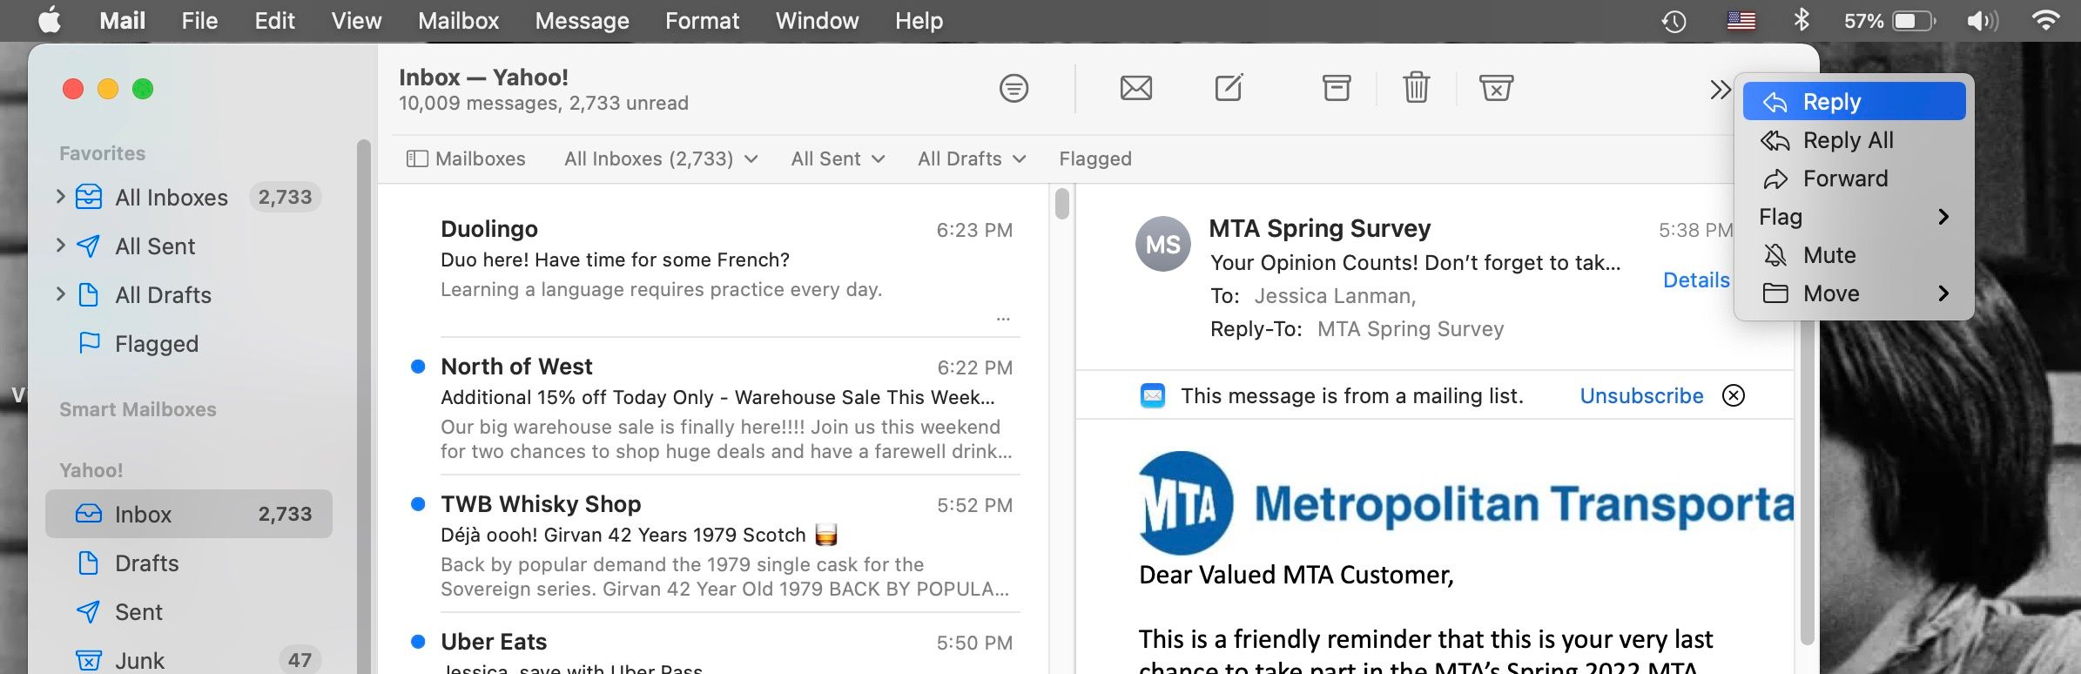
Task: Click the Get Mail envelope icon
Action: 1135,88
